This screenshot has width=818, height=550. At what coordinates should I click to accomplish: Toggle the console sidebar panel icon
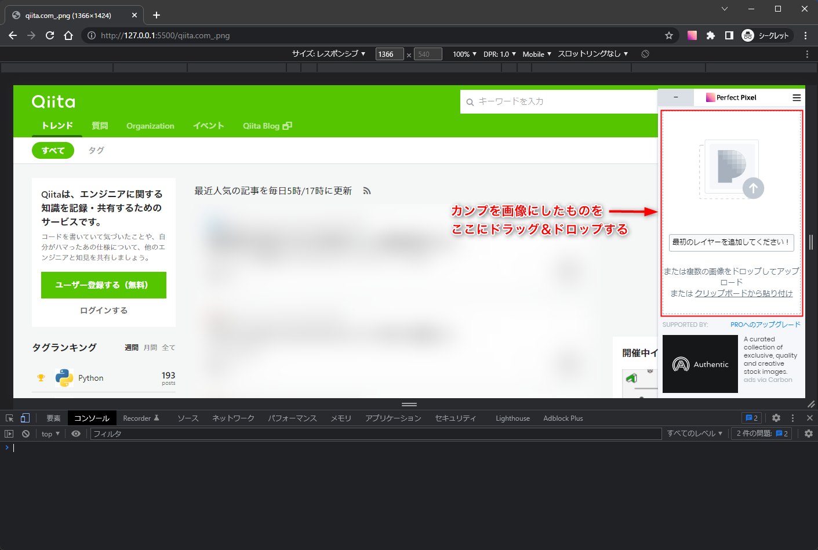[x=9, y=434]
